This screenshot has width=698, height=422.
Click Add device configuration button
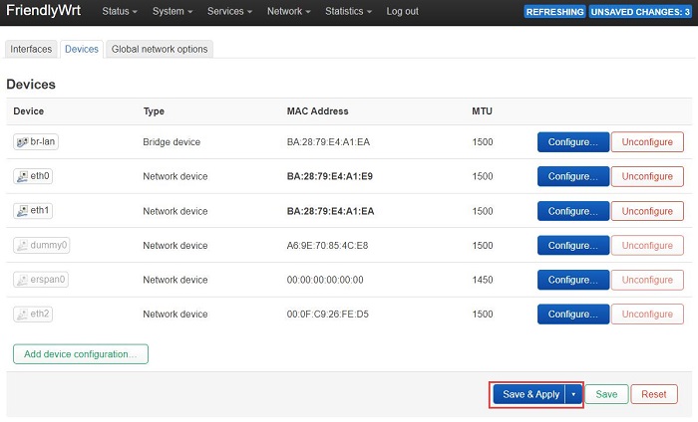[81, 354]
